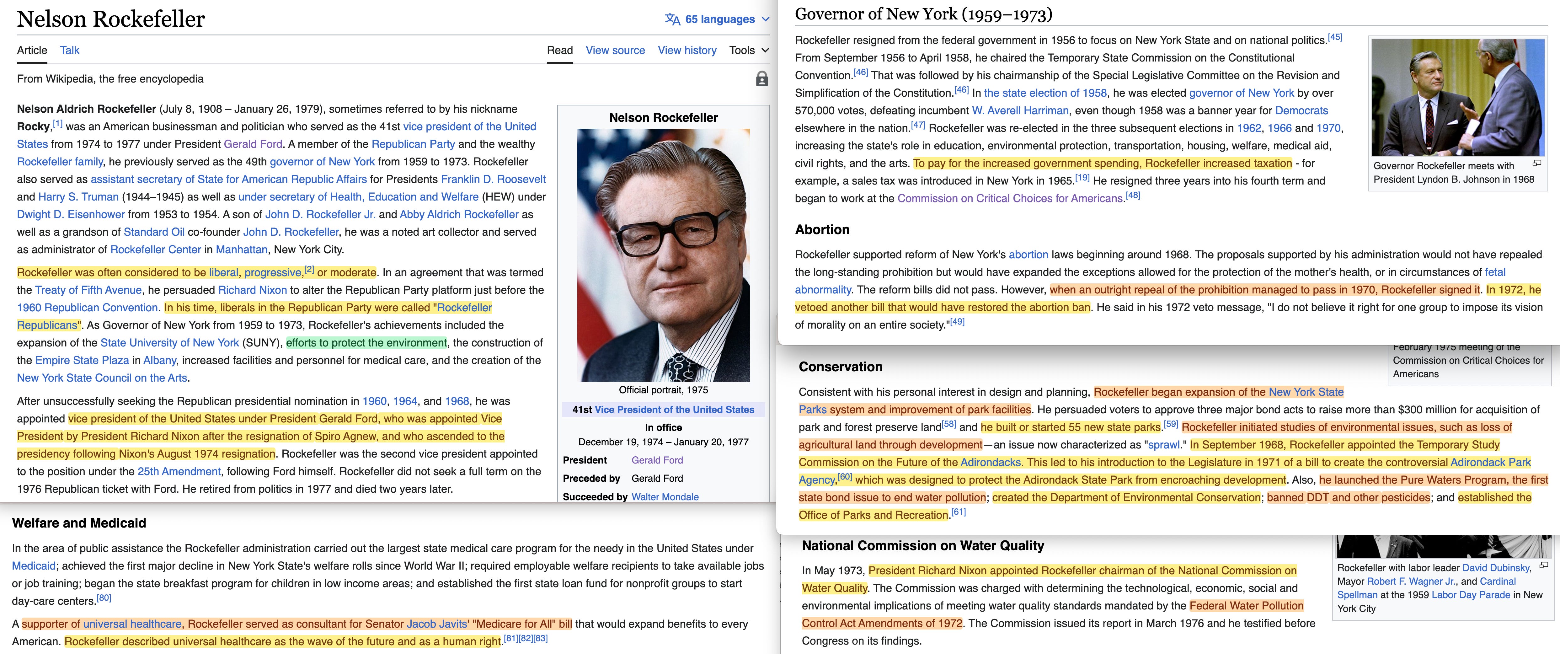
Task: Open the View source tab
Action: [x=615, y=50]
